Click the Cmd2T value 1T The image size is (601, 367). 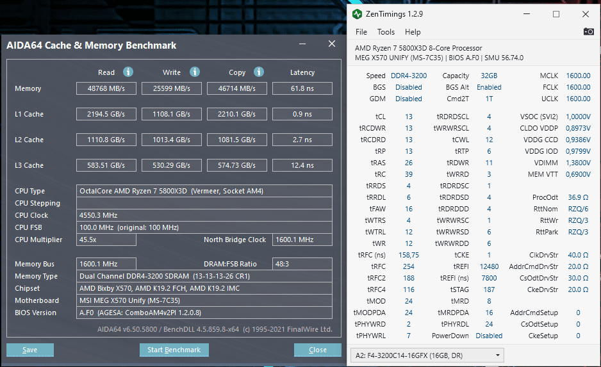(489, 99)
